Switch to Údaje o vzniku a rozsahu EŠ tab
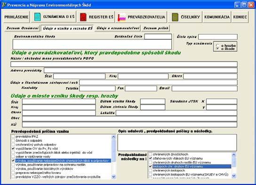 click(67, 28)
